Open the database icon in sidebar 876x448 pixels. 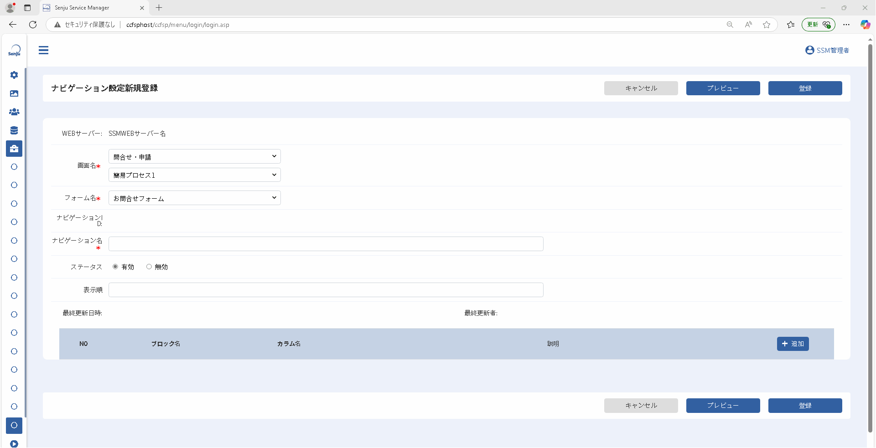14,130
